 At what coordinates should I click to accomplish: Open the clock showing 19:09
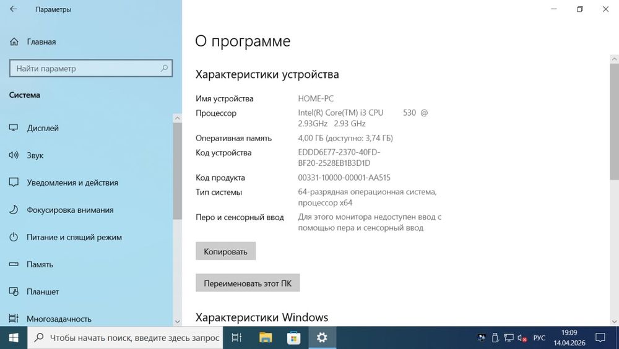click(569, 337)
